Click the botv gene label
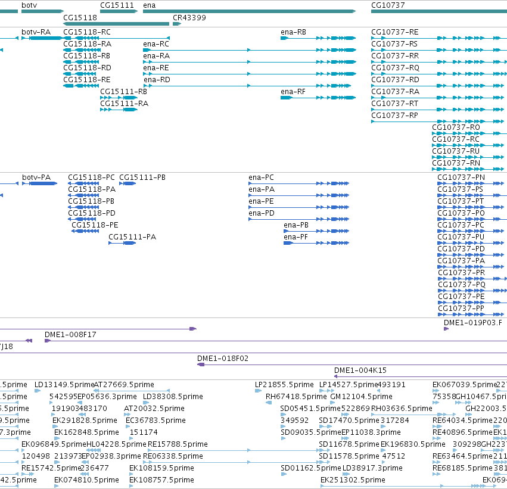The image size is (507, 489). pos(29,5)
